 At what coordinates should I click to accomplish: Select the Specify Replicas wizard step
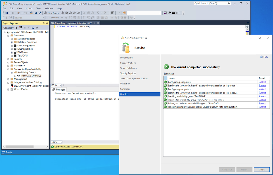(128, 73)
